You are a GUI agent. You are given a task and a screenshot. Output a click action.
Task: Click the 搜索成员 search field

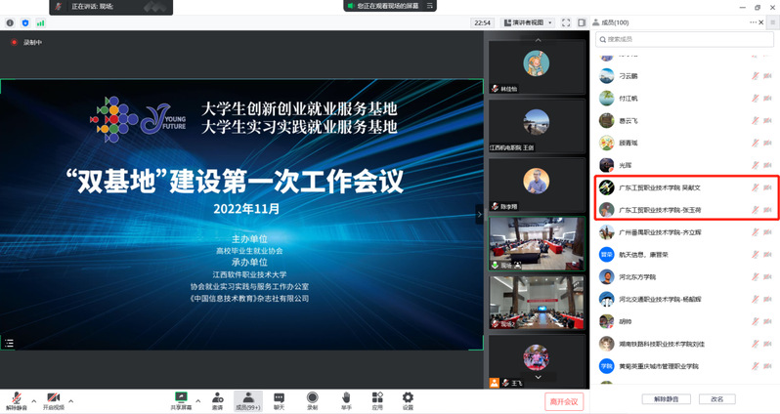pyautogui.click(x=684, y=39)
